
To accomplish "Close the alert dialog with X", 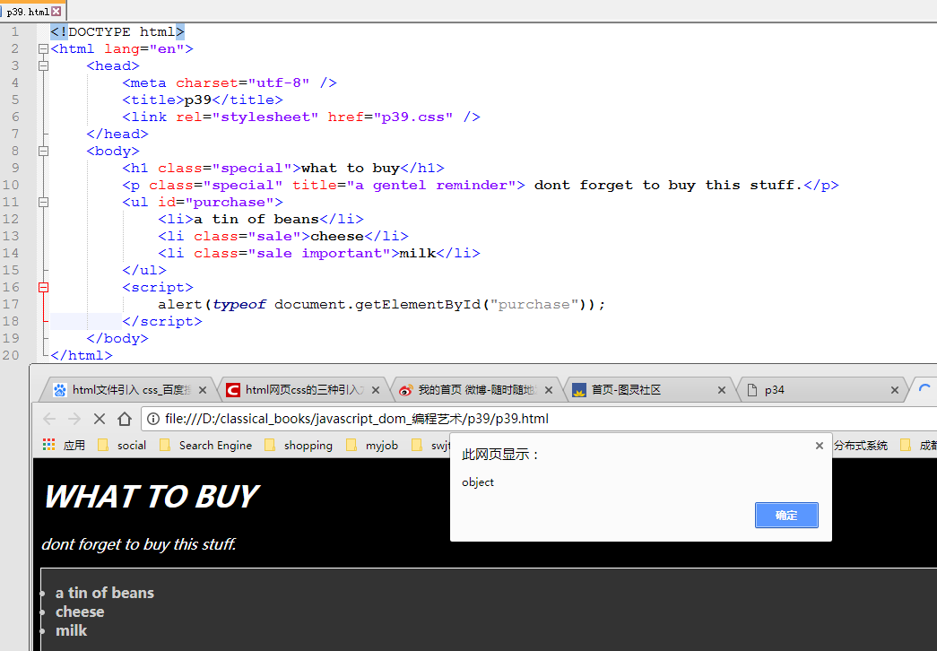I will coord(820,446).
